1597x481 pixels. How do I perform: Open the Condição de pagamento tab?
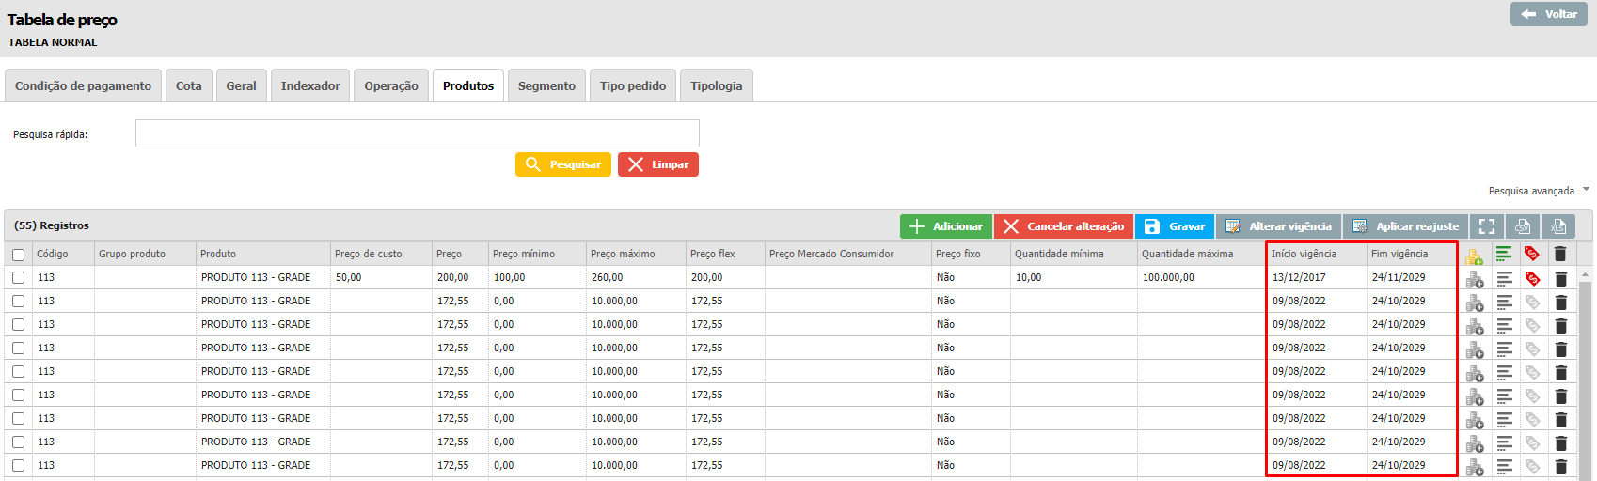click(83, 85)
